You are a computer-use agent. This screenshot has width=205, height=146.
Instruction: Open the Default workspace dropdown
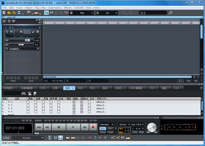[42, 138]
